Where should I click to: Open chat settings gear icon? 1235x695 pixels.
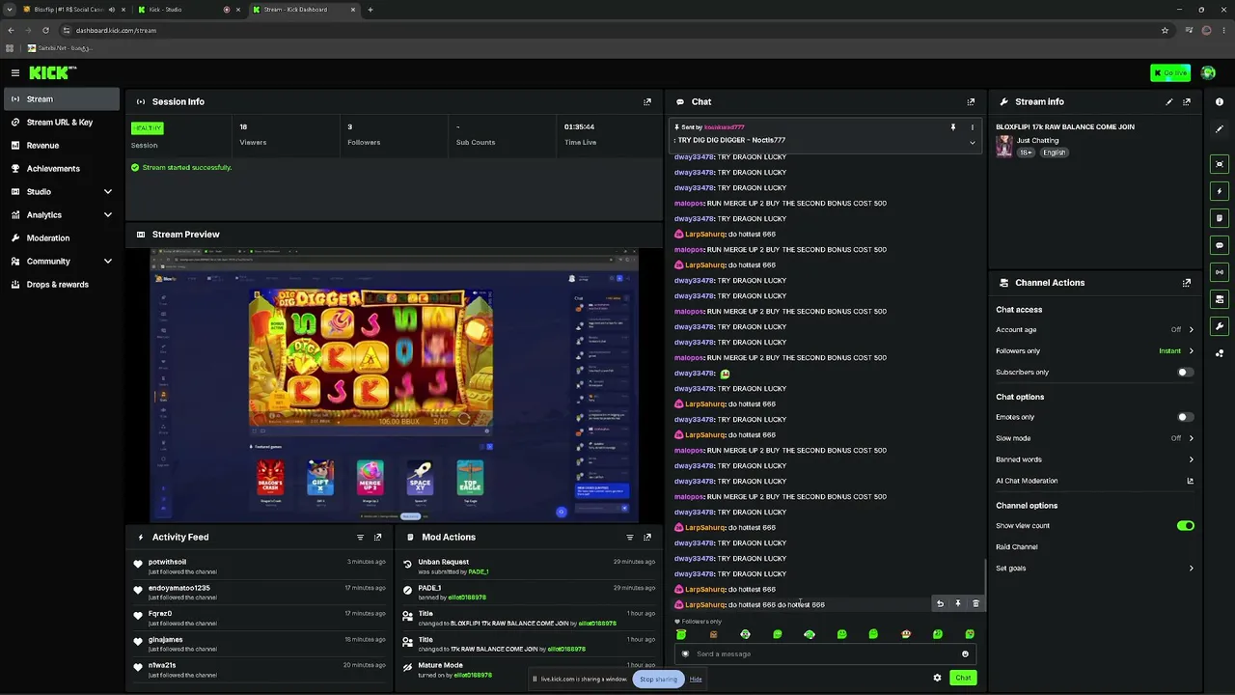937,678
